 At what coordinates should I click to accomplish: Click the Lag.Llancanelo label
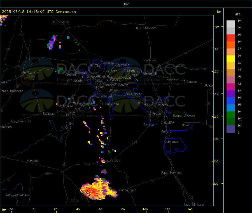(18, 195)
